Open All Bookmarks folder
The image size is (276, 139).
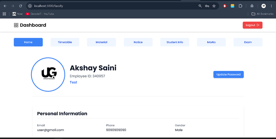click(263, 14)
